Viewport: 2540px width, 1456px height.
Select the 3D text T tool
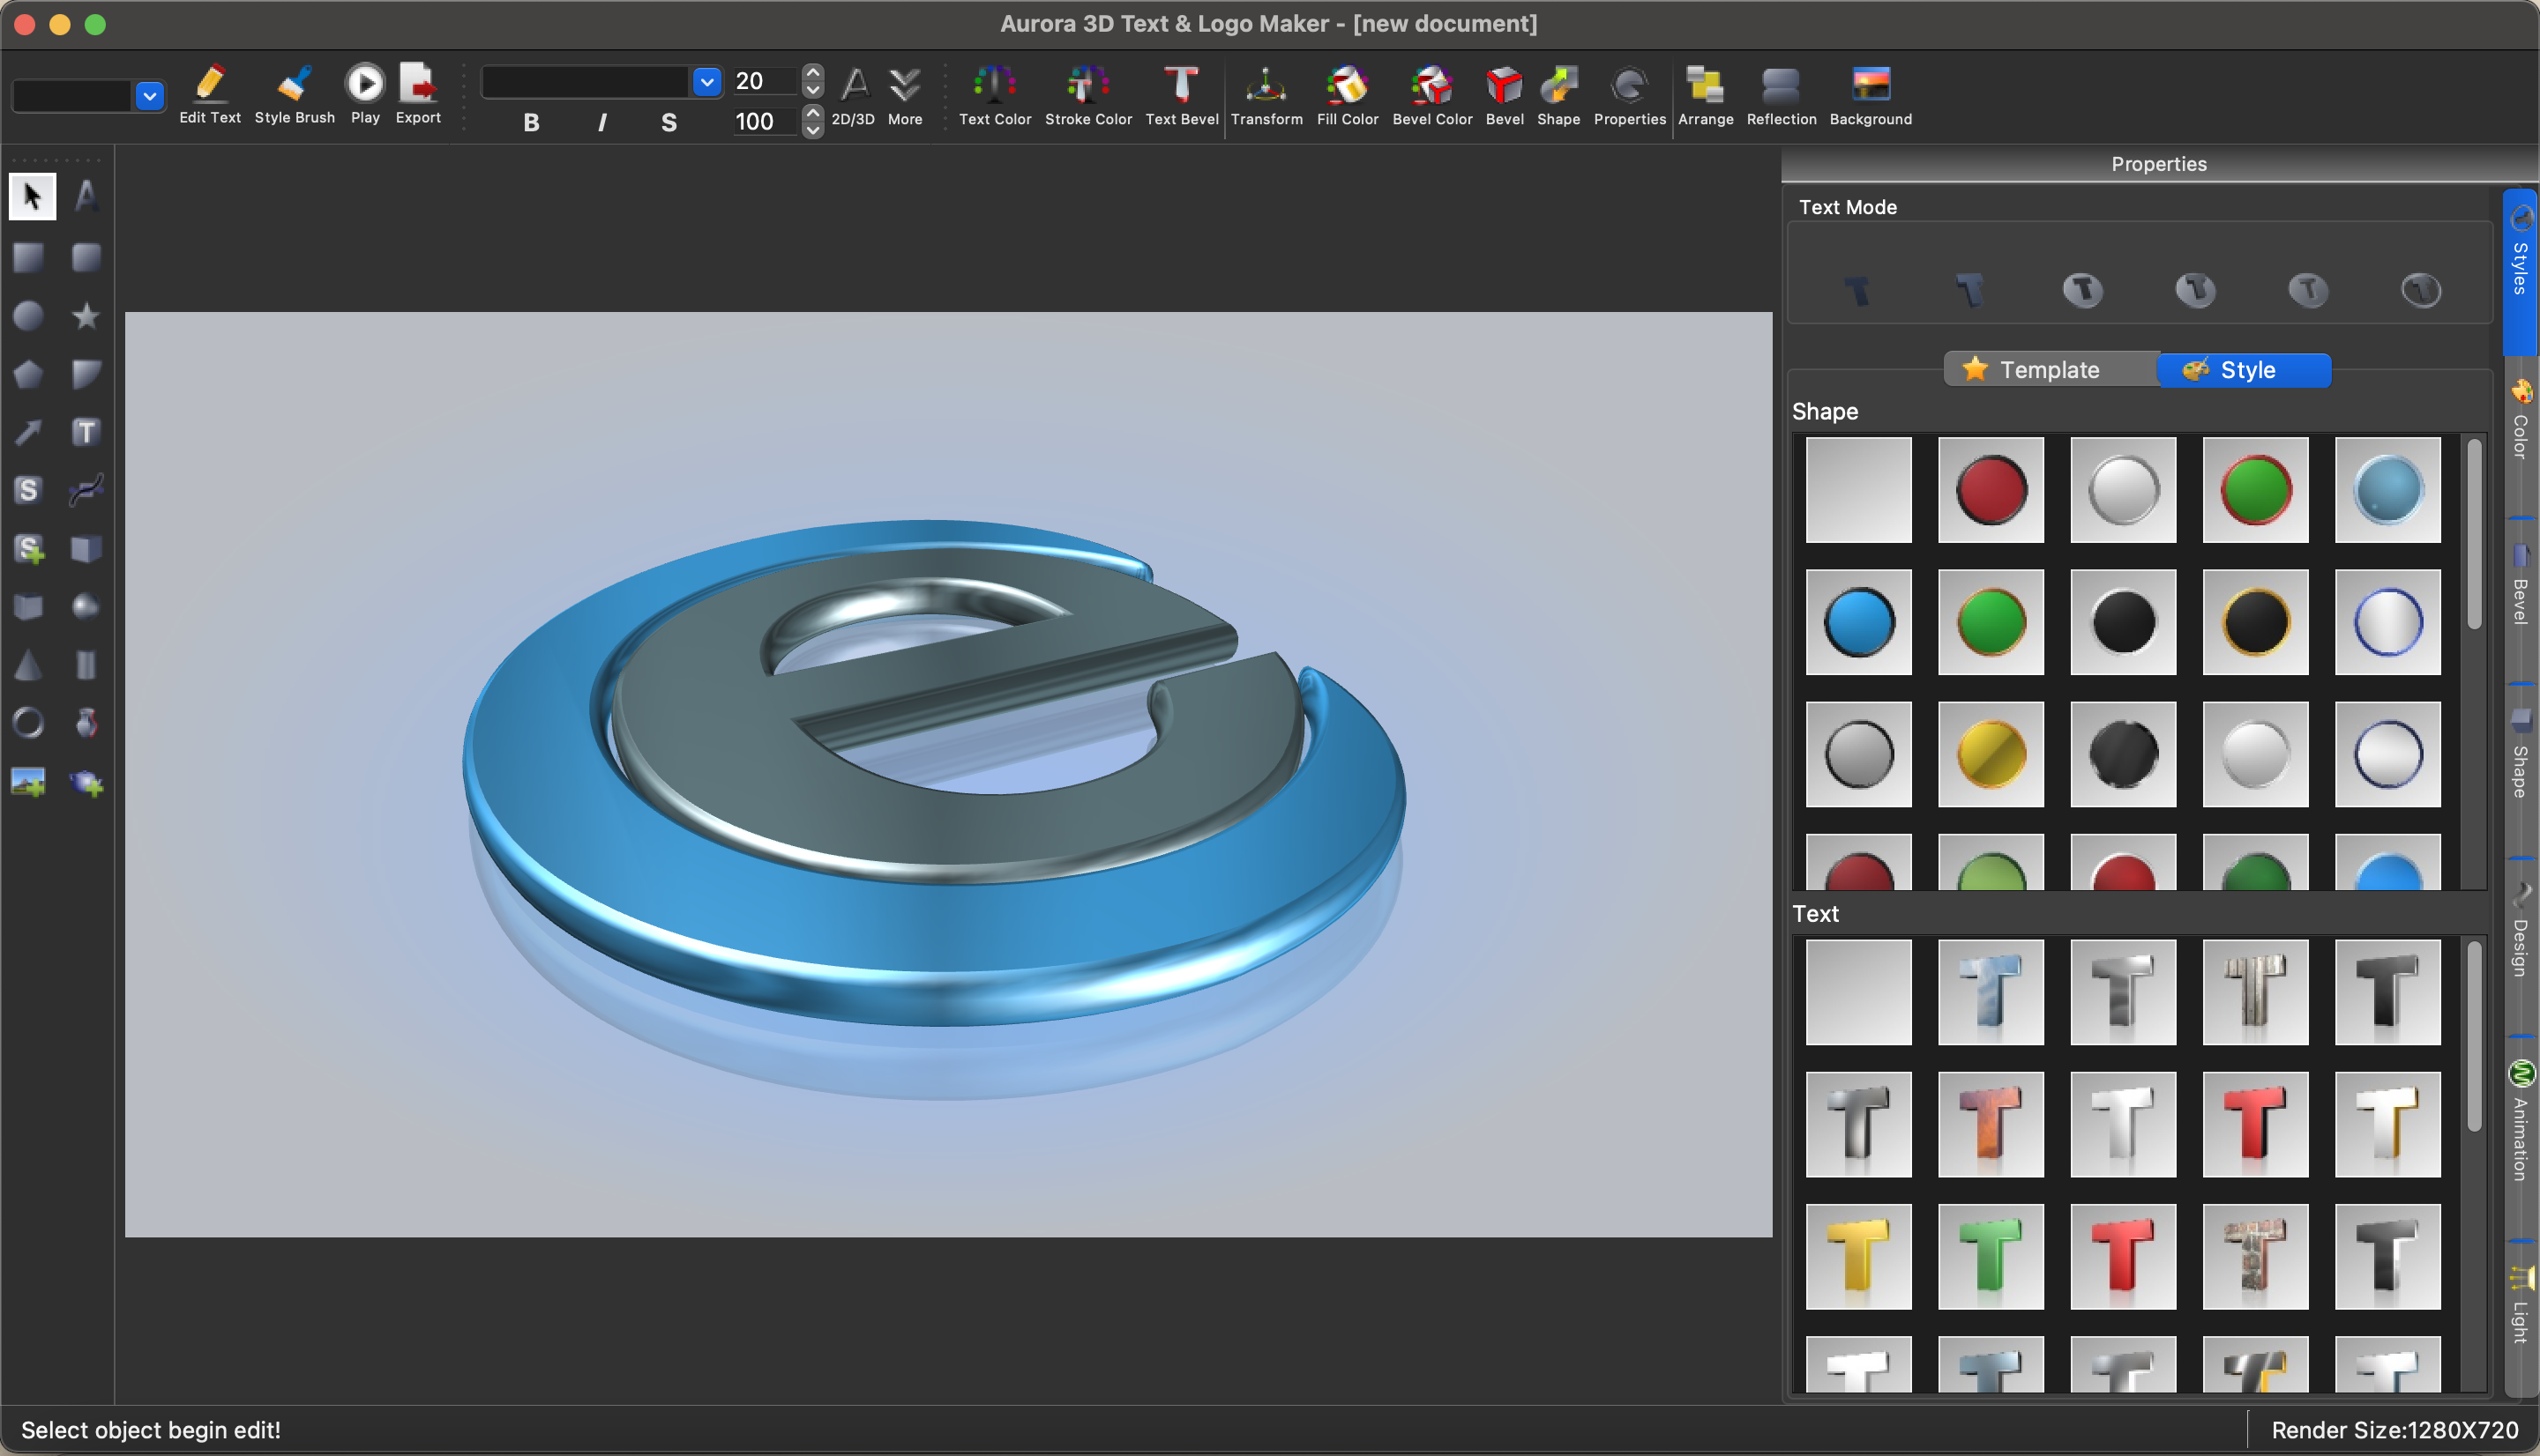point(86,432)
